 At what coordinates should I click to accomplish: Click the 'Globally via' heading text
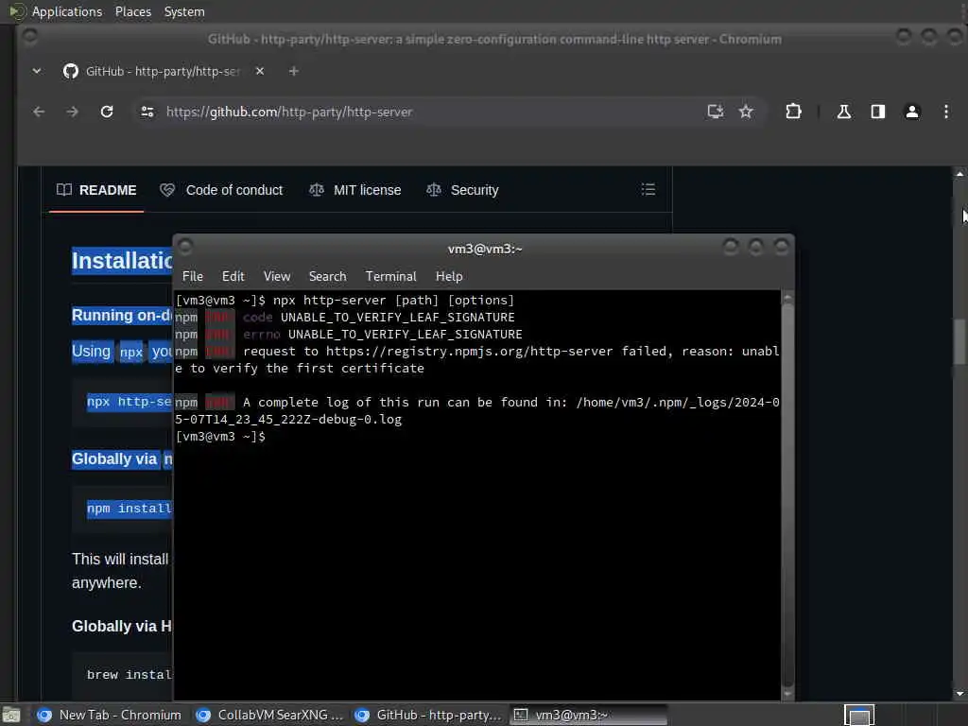114,458
